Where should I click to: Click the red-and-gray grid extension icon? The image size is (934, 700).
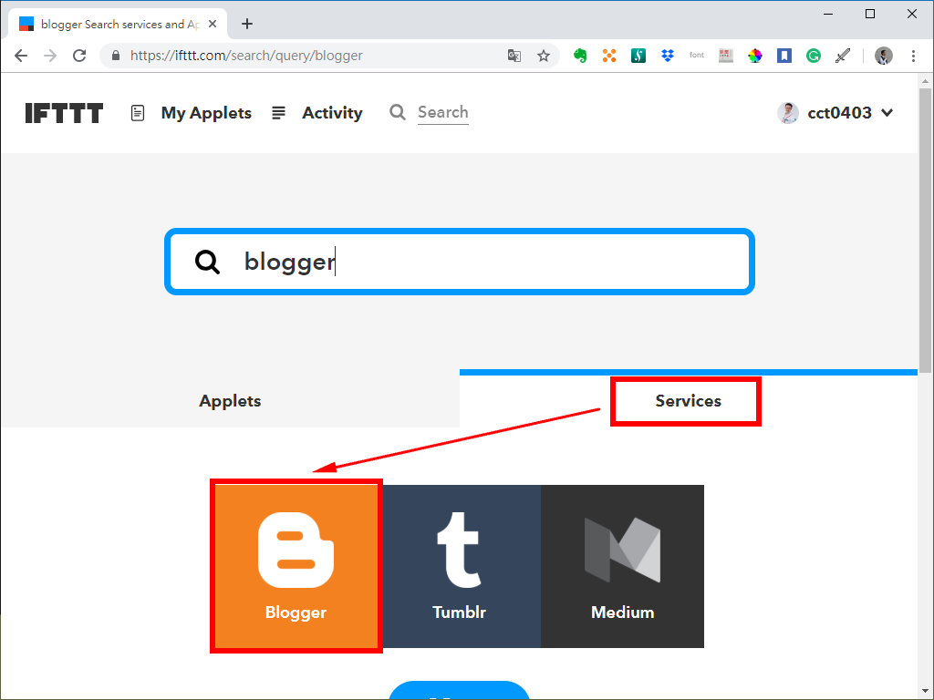point(725,56)
